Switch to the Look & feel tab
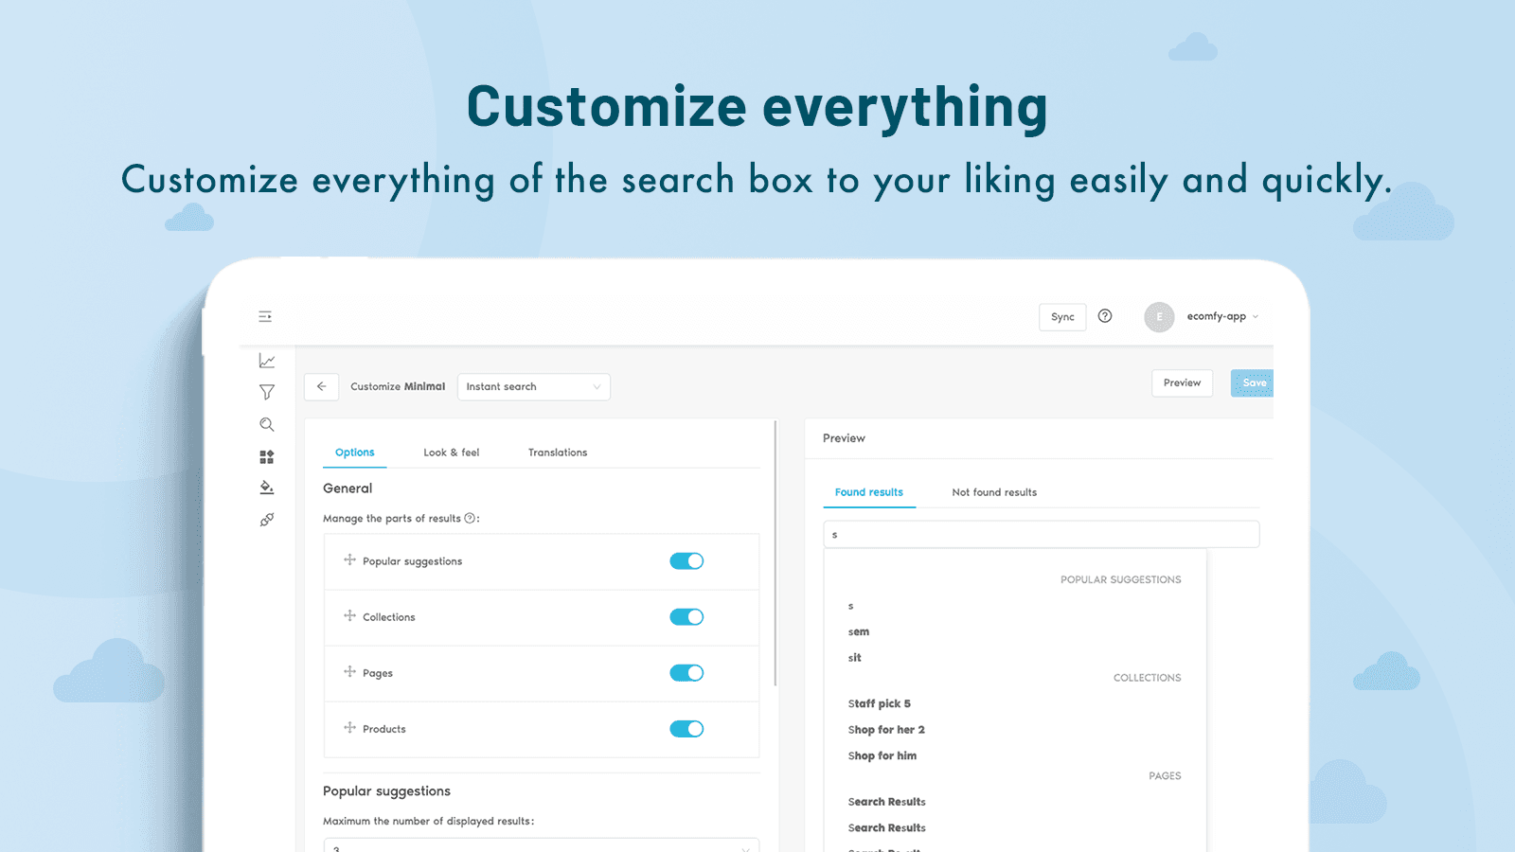1515x852 pixels. pyautogui.click(x=452, y=452)
